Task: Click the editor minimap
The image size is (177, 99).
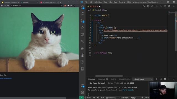Action: tap(171, 13)
